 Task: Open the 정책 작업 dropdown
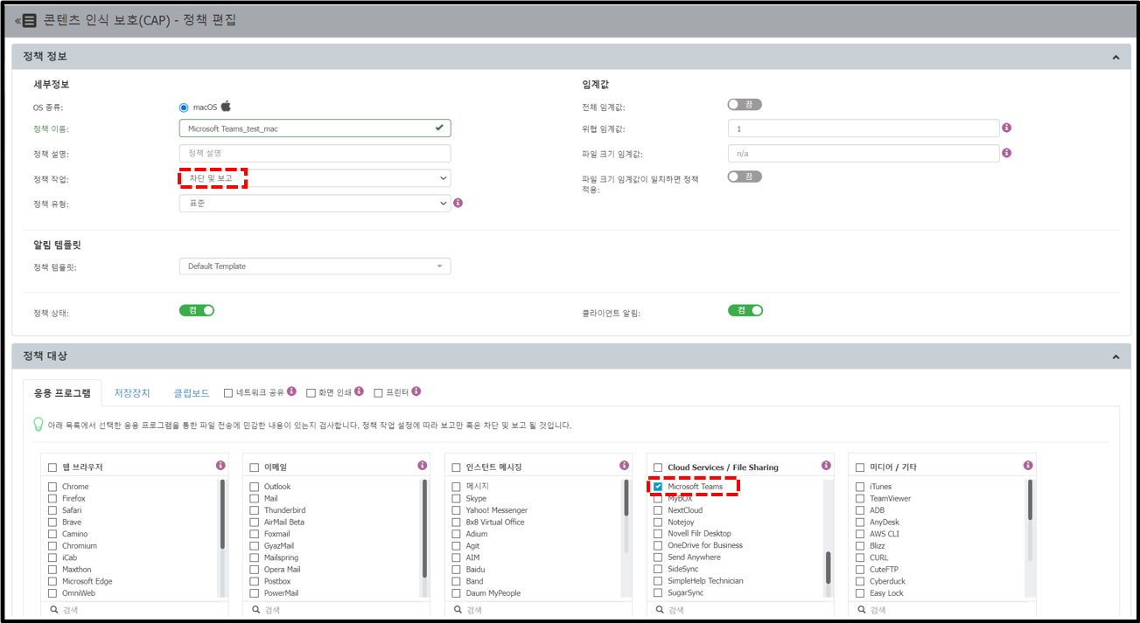click(x=314, y=178)
